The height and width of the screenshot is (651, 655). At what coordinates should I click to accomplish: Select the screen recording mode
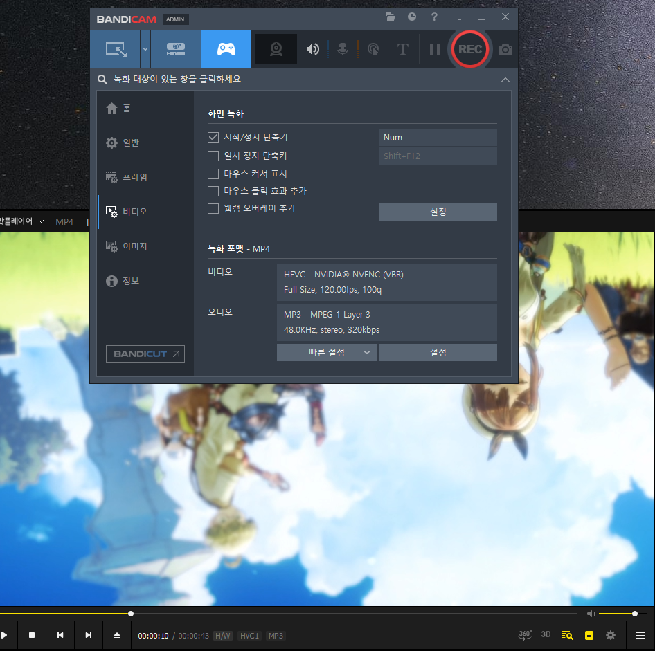click(x=116, y=49)
